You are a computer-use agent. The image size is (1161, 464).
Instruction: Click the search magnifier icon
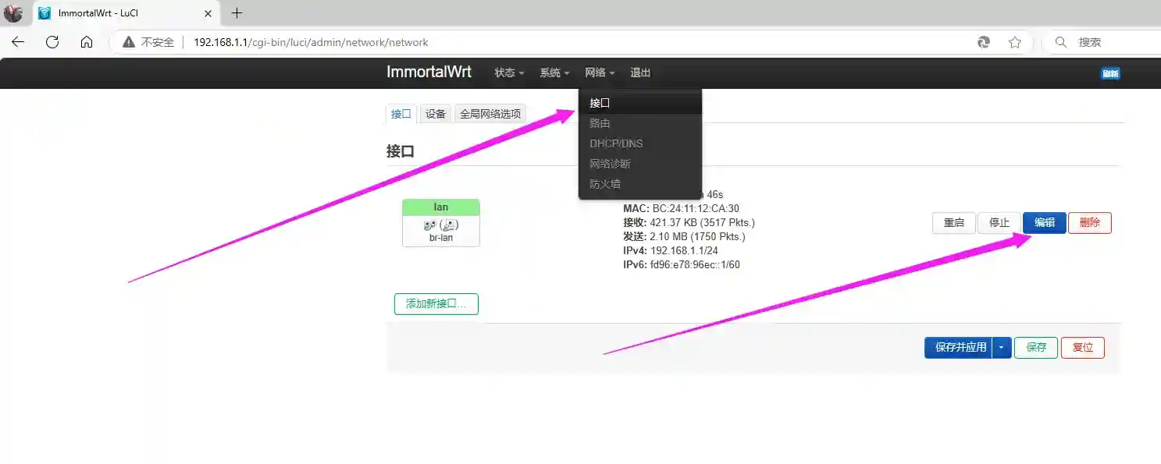1060,42
